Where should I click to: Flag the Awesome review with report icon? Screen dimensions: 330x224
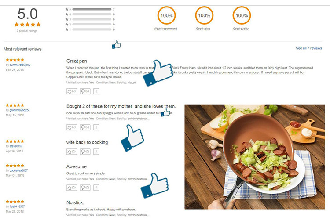[96, 188]
